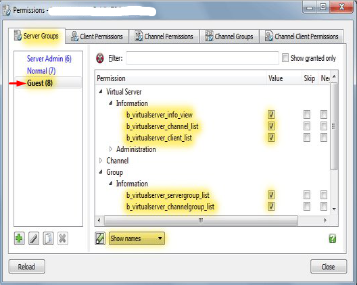
Task: Enable the Show granted only checkbox
Action: tap(285, 58)
